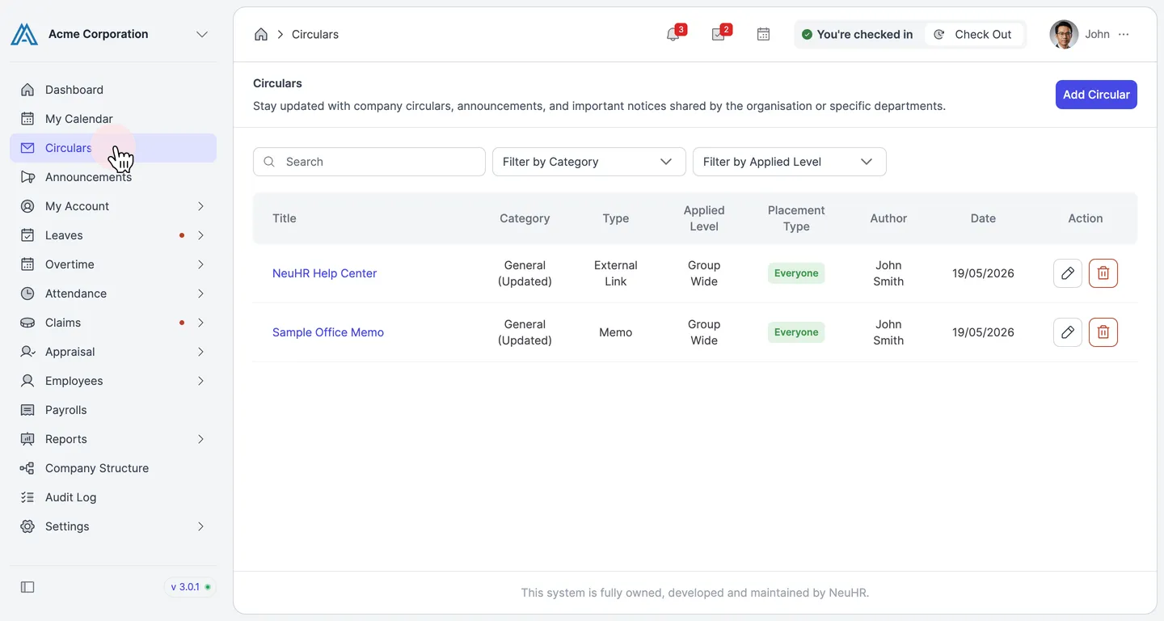Open the Filter by Category dropdown

589,162
